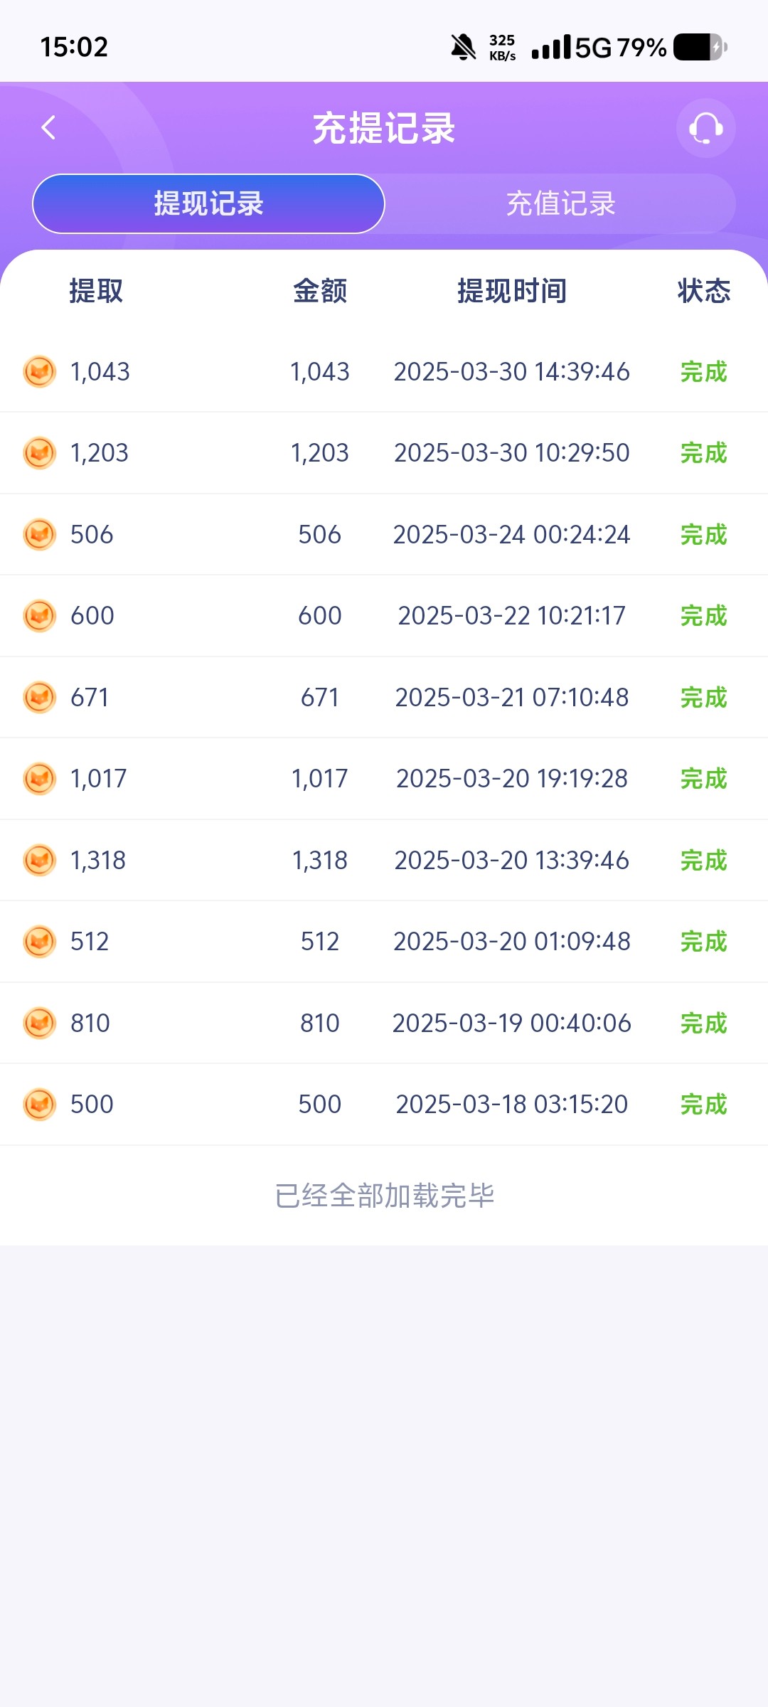The width and height of the screenshot is (768, 1707).
Task: Click coin icon beside 810 withdrawal
Action: pyautogui.click(x=40, y=1023)
